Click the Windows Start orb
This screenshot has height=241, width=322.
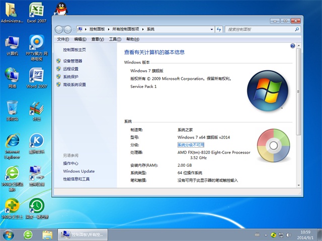tap(8, 234)
